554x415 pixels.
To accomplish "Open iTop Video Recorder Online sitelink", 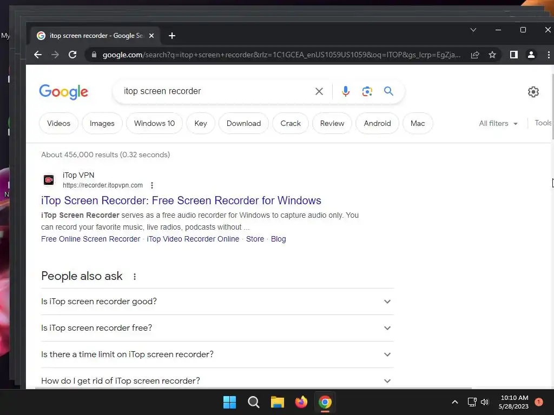I will [x=193, y=239].
